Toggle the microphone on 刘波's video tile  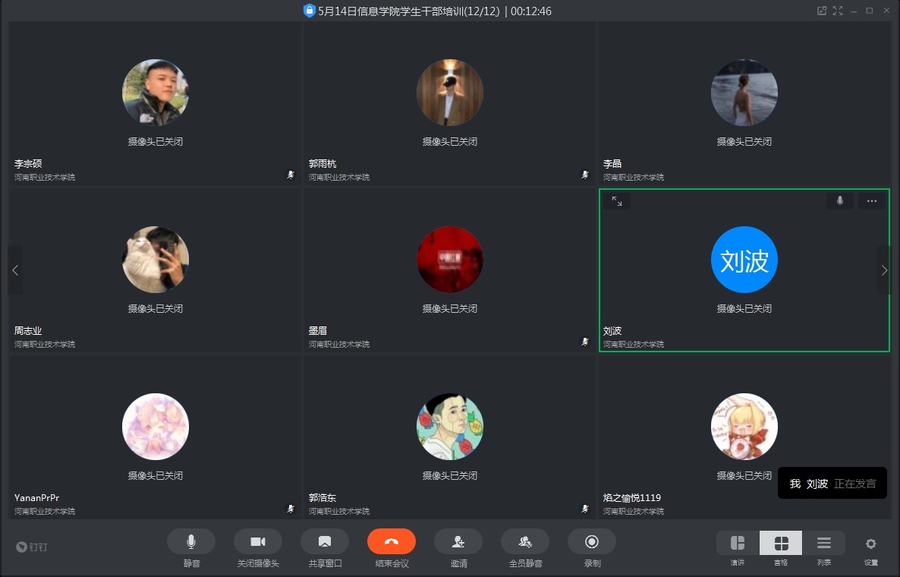pyautogui.click(x=840, y=201)
